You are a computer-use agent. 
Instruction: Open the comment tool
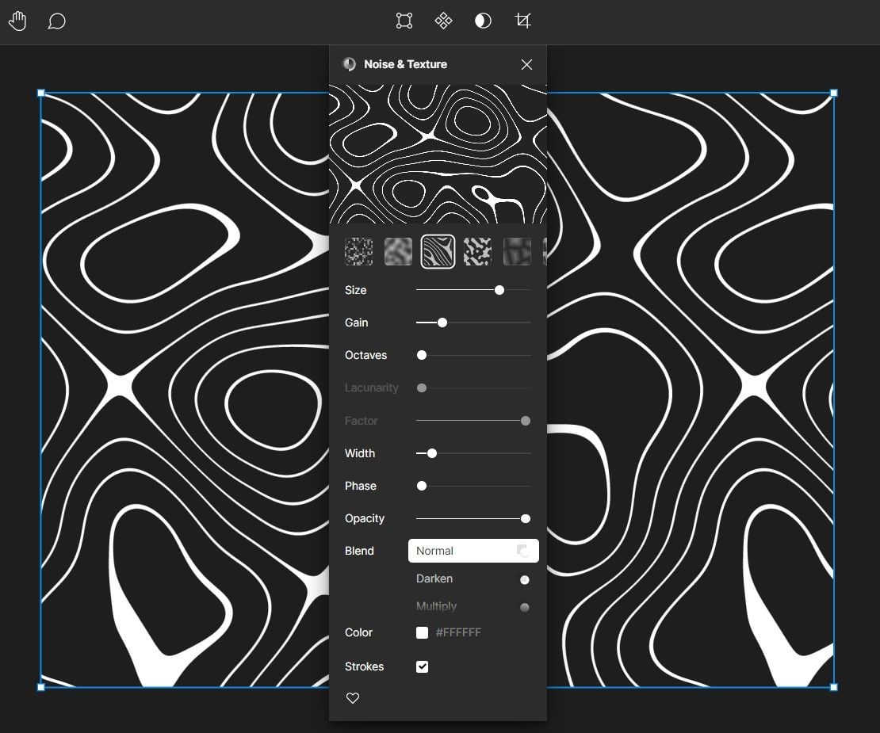click(x=56, y=21)
